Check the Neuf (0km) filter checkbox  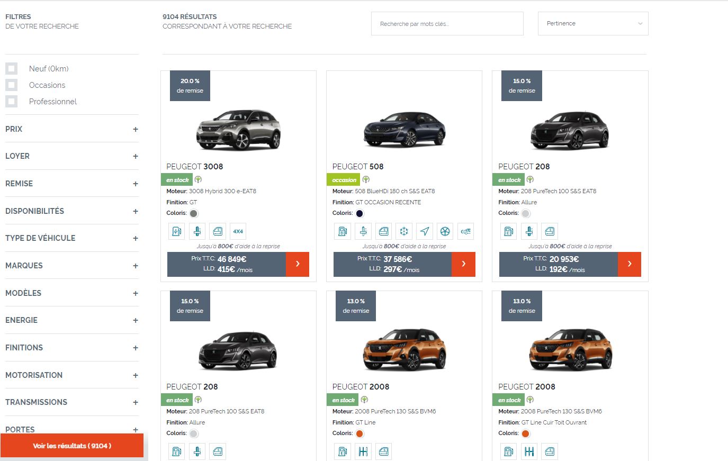(x=12, y=69)
